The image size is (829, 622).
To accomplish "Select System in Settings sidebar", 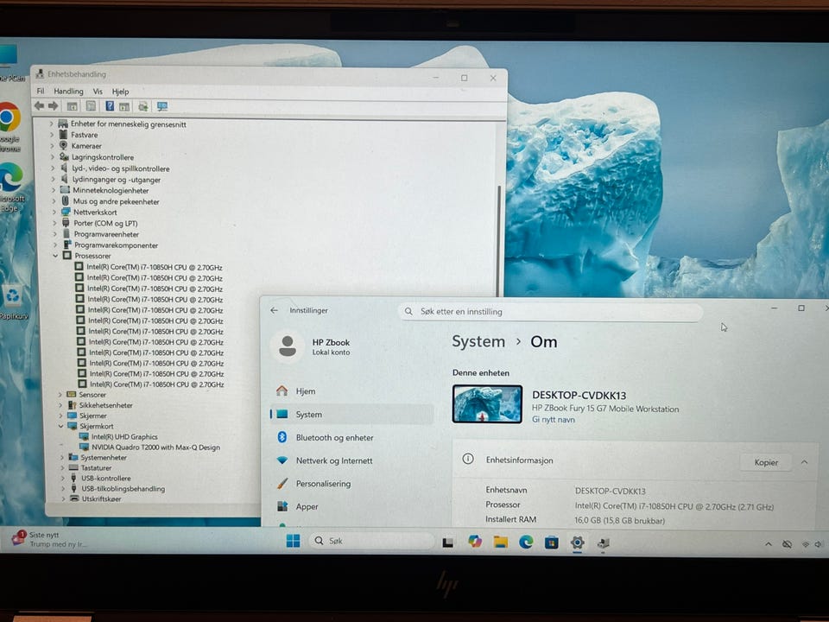I will tap(351, 414).
